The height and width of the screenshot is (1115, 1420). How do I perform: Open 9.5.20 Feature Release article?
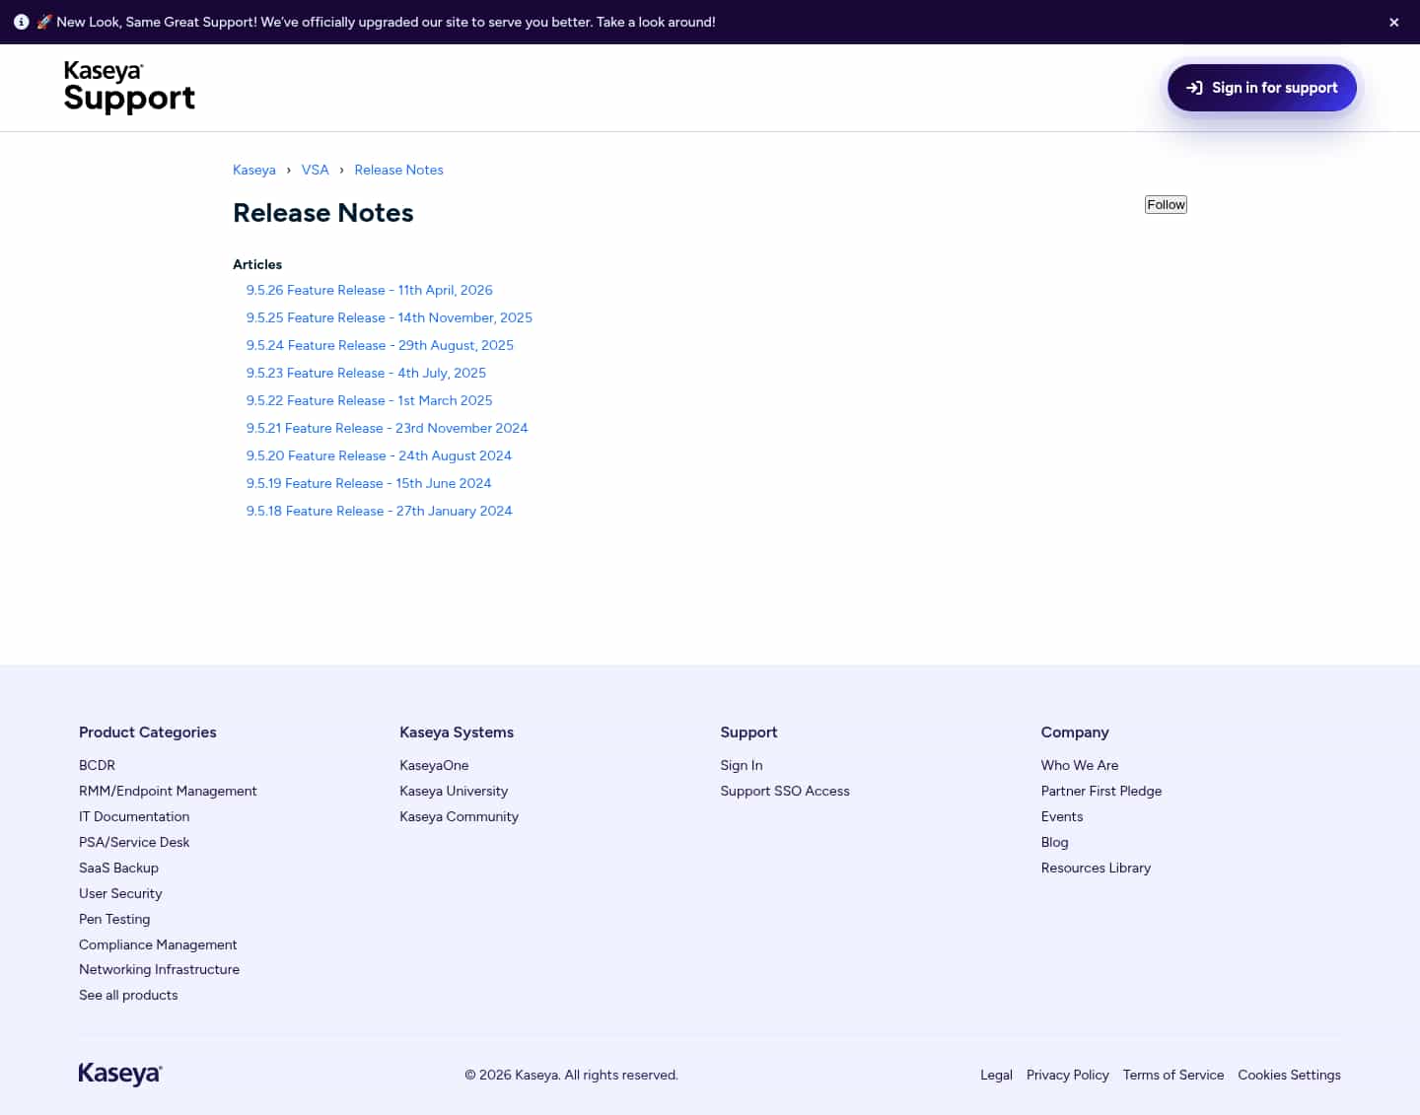pyautogui.click(x=379, y=455)
